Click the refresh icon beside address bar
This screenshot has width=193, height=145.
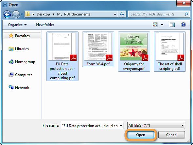tap(122, 14)
